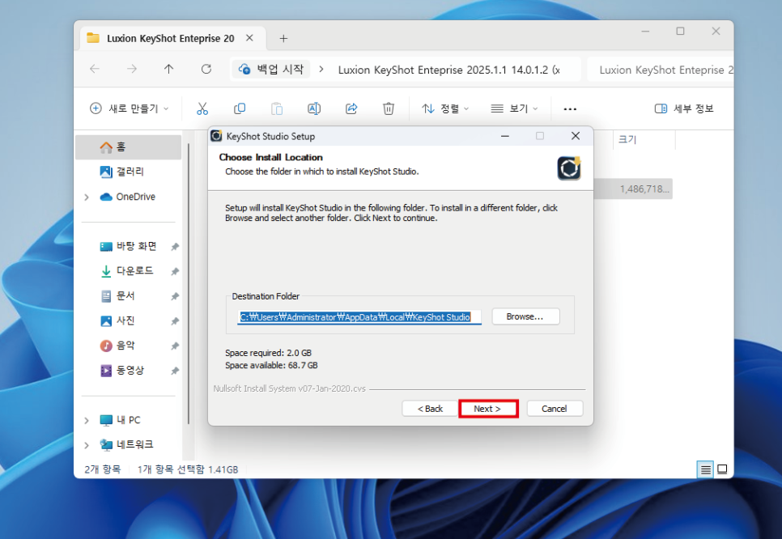This screenshot has width=782, height=539.
Task: Close the KeyShot Studio Setup dialog
Action: [576, 136]
